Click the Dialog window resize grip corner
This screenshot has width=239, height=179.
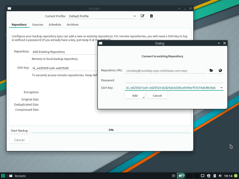[x=226, y=108]
